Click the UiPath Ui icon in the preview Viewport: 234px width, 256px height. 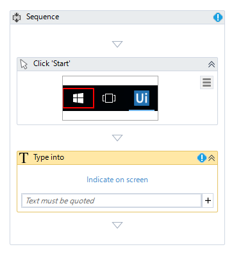142,98
